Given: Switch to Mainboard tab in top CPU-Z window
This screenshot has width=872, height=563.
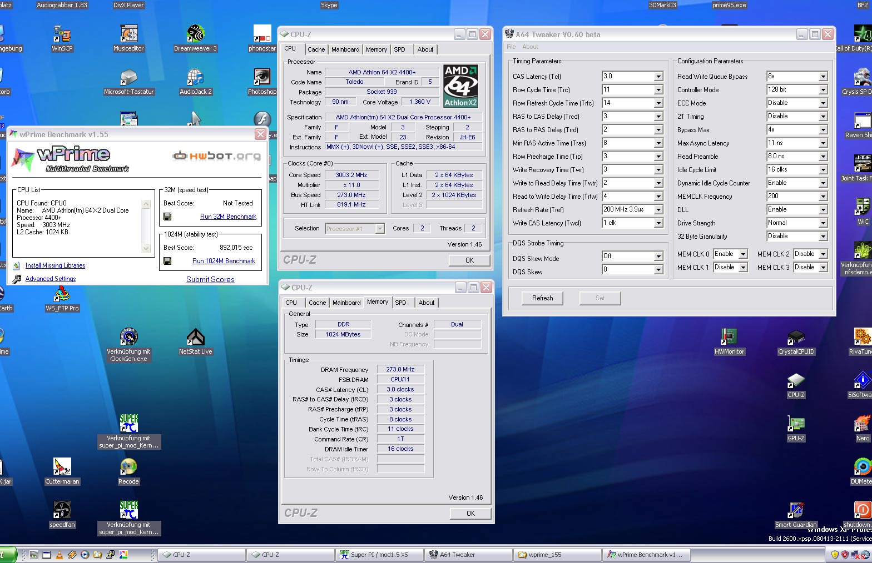Looking at the screenshot, I should [345, 49].
